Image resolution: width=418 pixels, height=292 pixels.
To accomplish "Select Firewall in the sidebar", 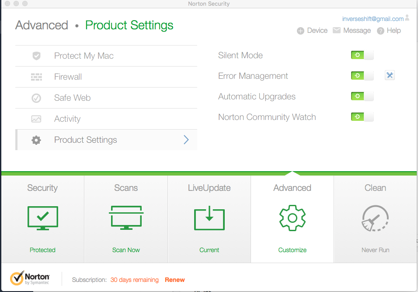I will [68, 77].
